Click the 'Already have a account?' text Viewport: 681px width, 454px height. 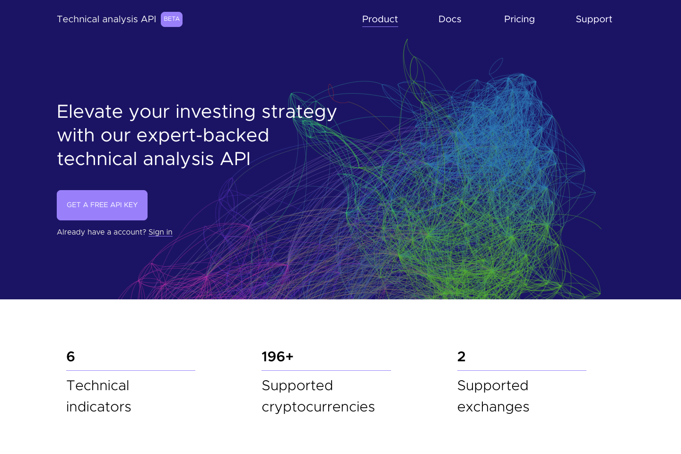(101, 232)
